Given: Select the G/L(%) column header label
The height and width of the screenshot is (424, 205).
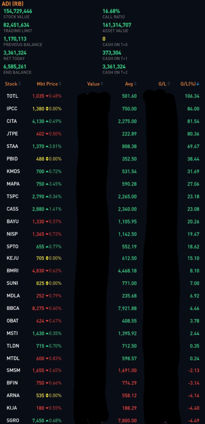Looking at the screenshot, I should [x=188, y=84].
